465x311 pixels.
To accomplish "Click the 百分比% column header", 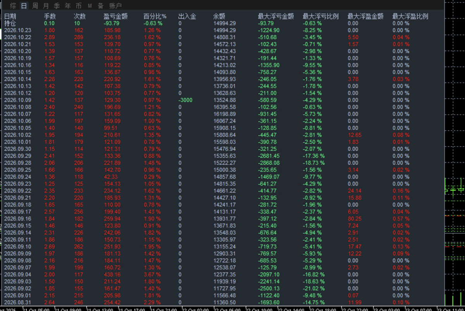I will pyautogui.click(x=155, y=16).
